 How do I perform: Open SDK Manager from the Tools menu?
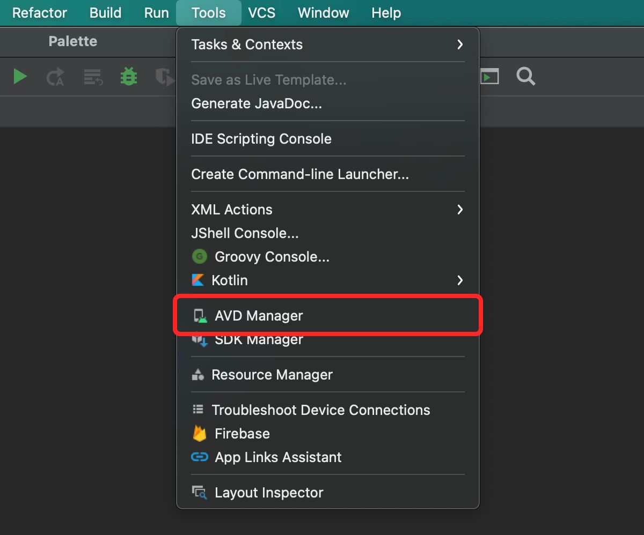coord(328,339)
